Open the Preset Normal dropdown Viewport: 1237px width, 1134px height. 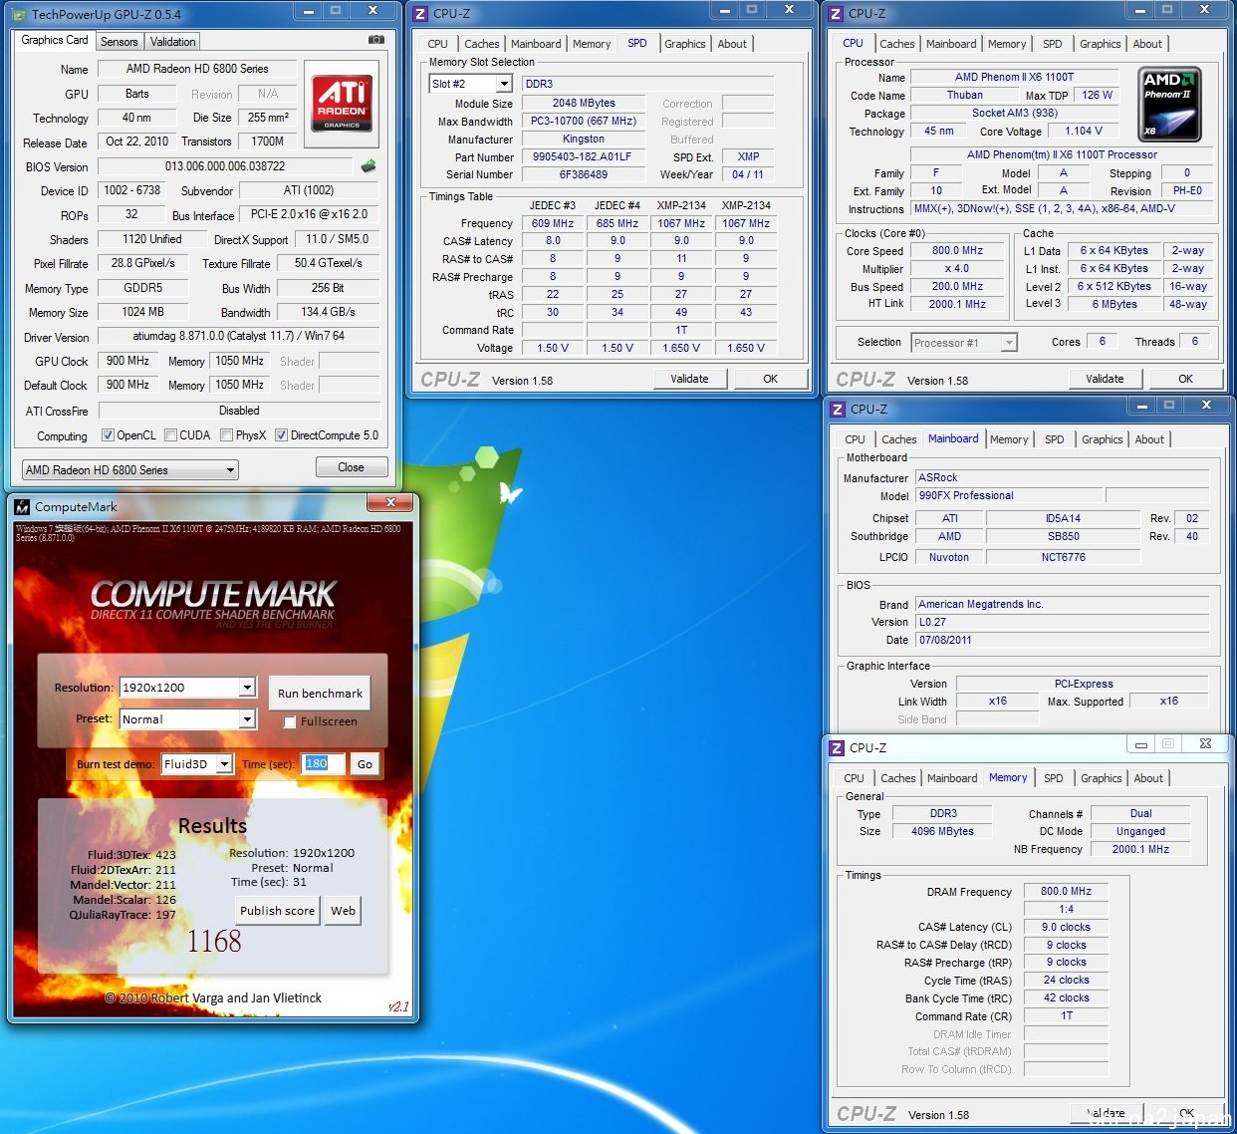point(187,718)
